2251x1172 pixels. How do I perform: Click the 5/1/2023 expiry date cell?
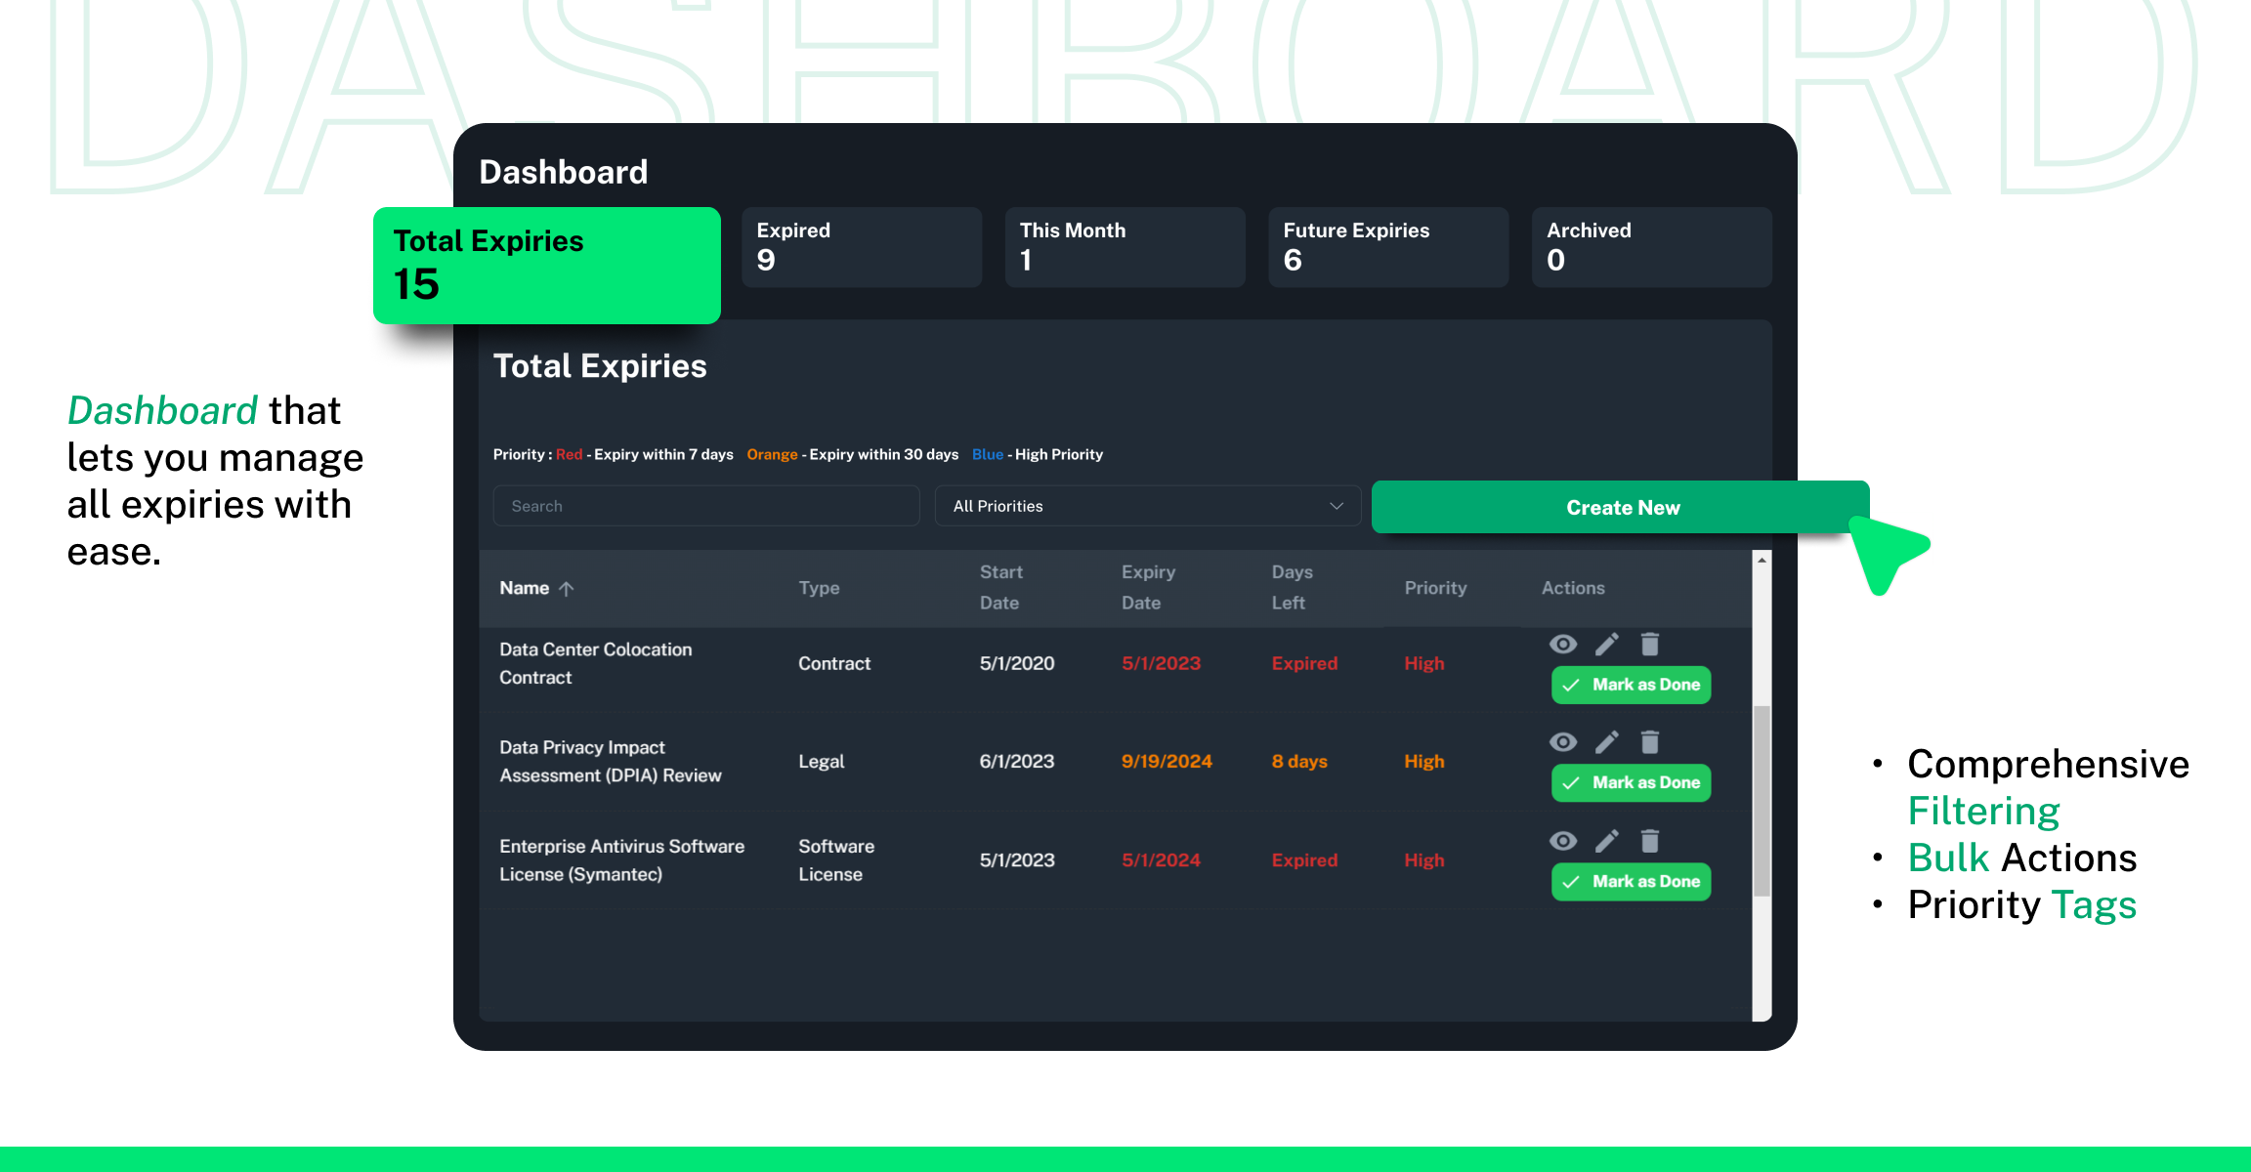[1161, 663]
